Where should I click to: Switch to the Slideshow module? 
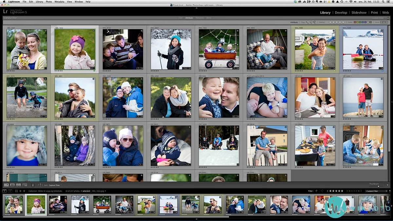point(359,12)
